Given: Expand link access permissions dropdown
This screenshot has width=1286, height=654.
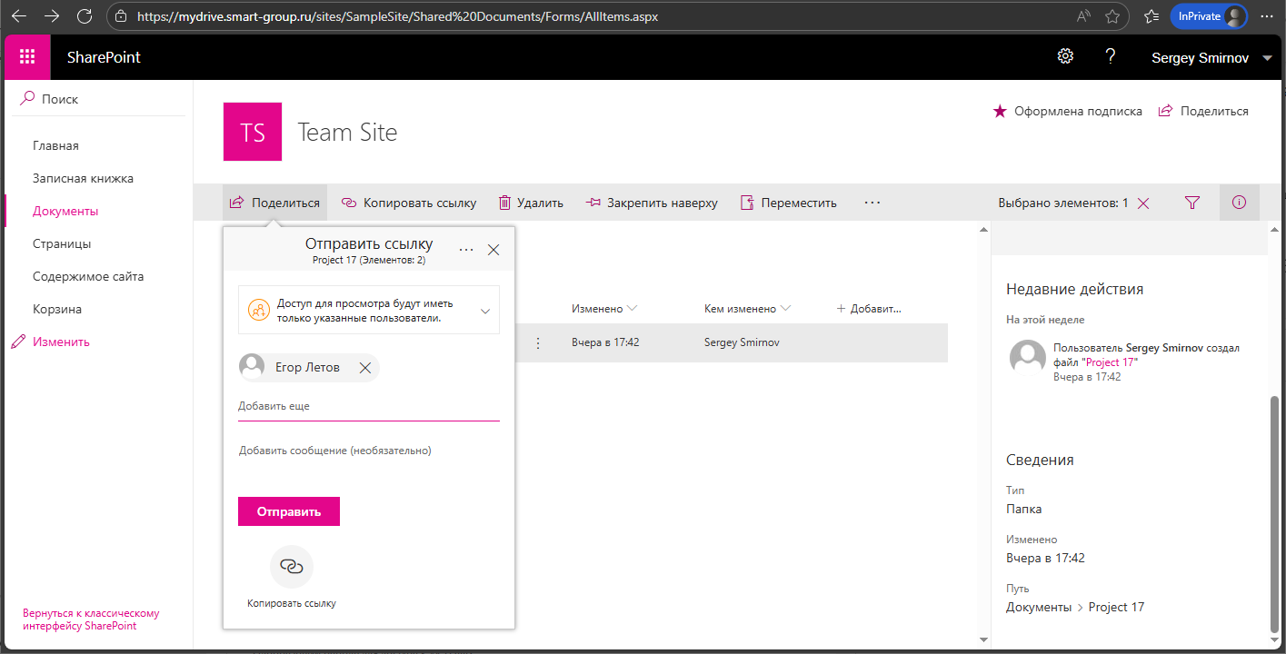Looking at the screenshot, I should coord(485,311).
